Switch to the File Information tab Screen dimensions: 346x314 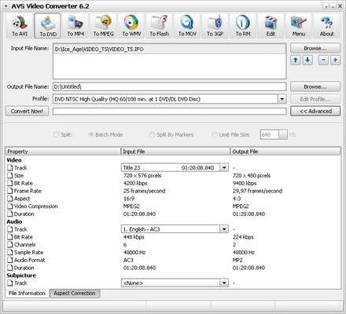tap(27, 293)
